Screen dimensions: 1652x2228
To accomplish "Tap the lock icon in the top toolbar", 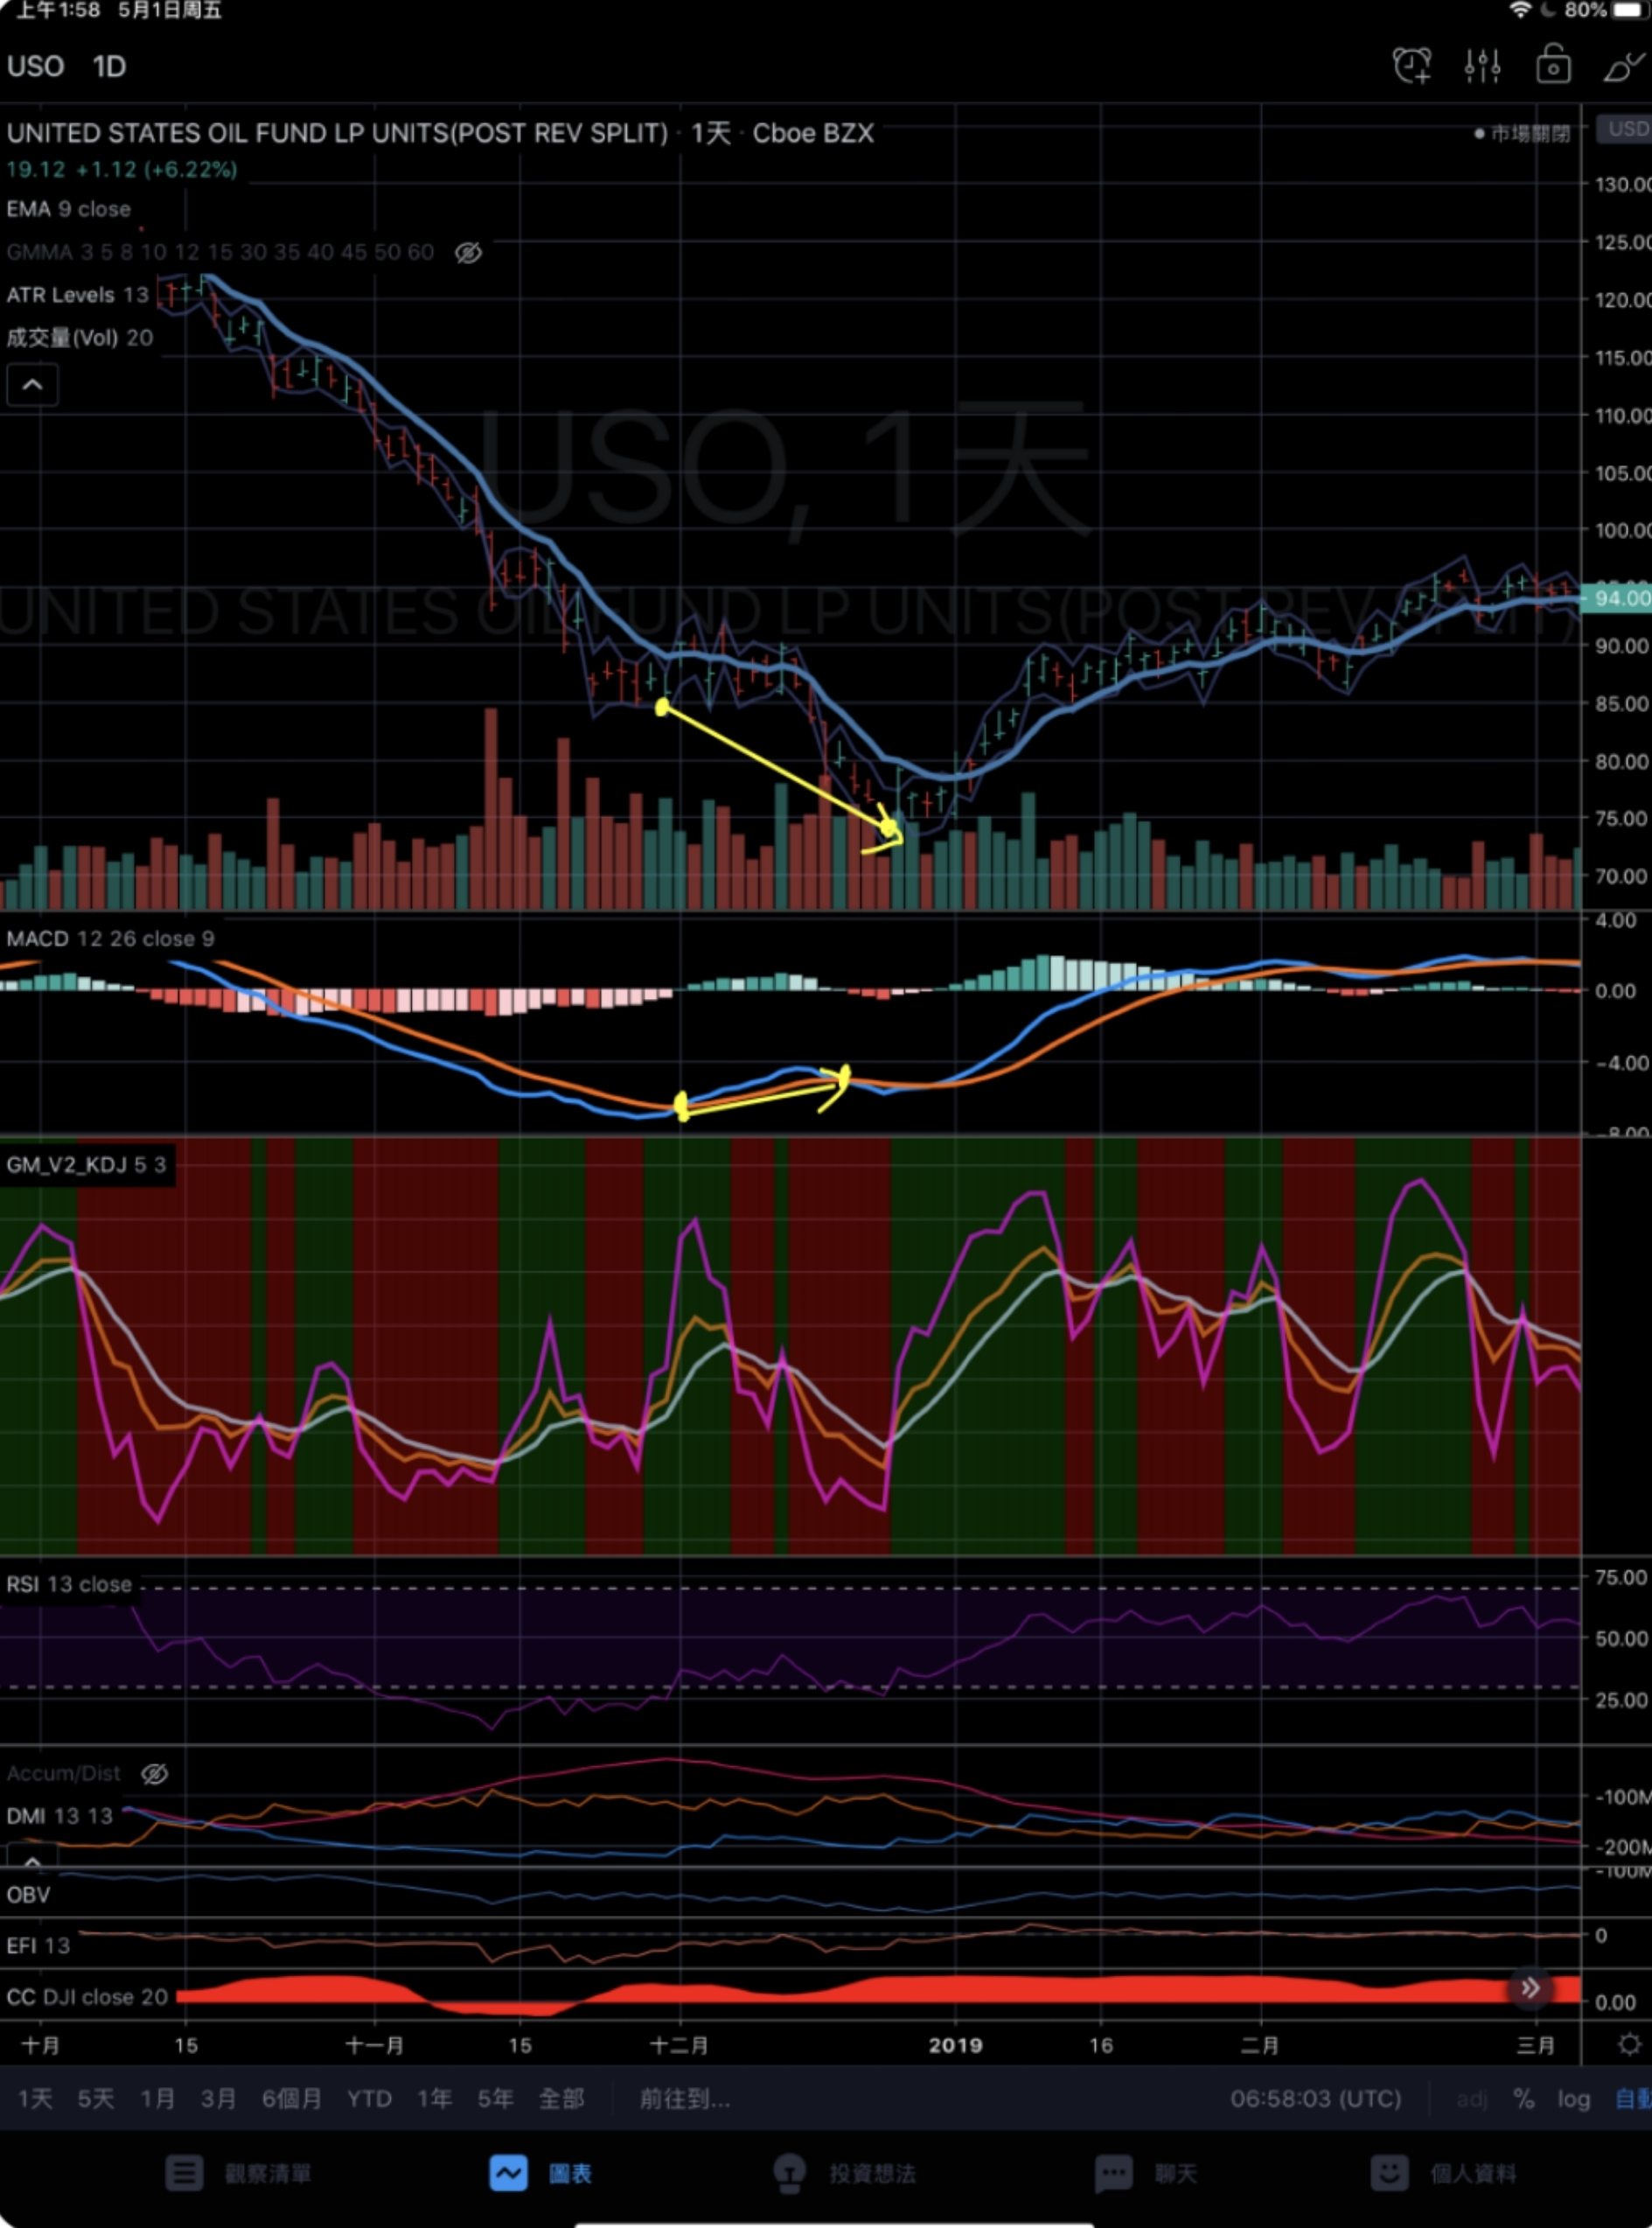I will point(1553,65).
